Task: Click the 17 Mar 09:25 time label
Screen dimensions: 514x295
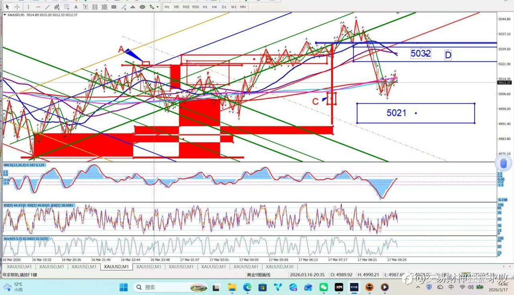Action: (x=397, y=259)
